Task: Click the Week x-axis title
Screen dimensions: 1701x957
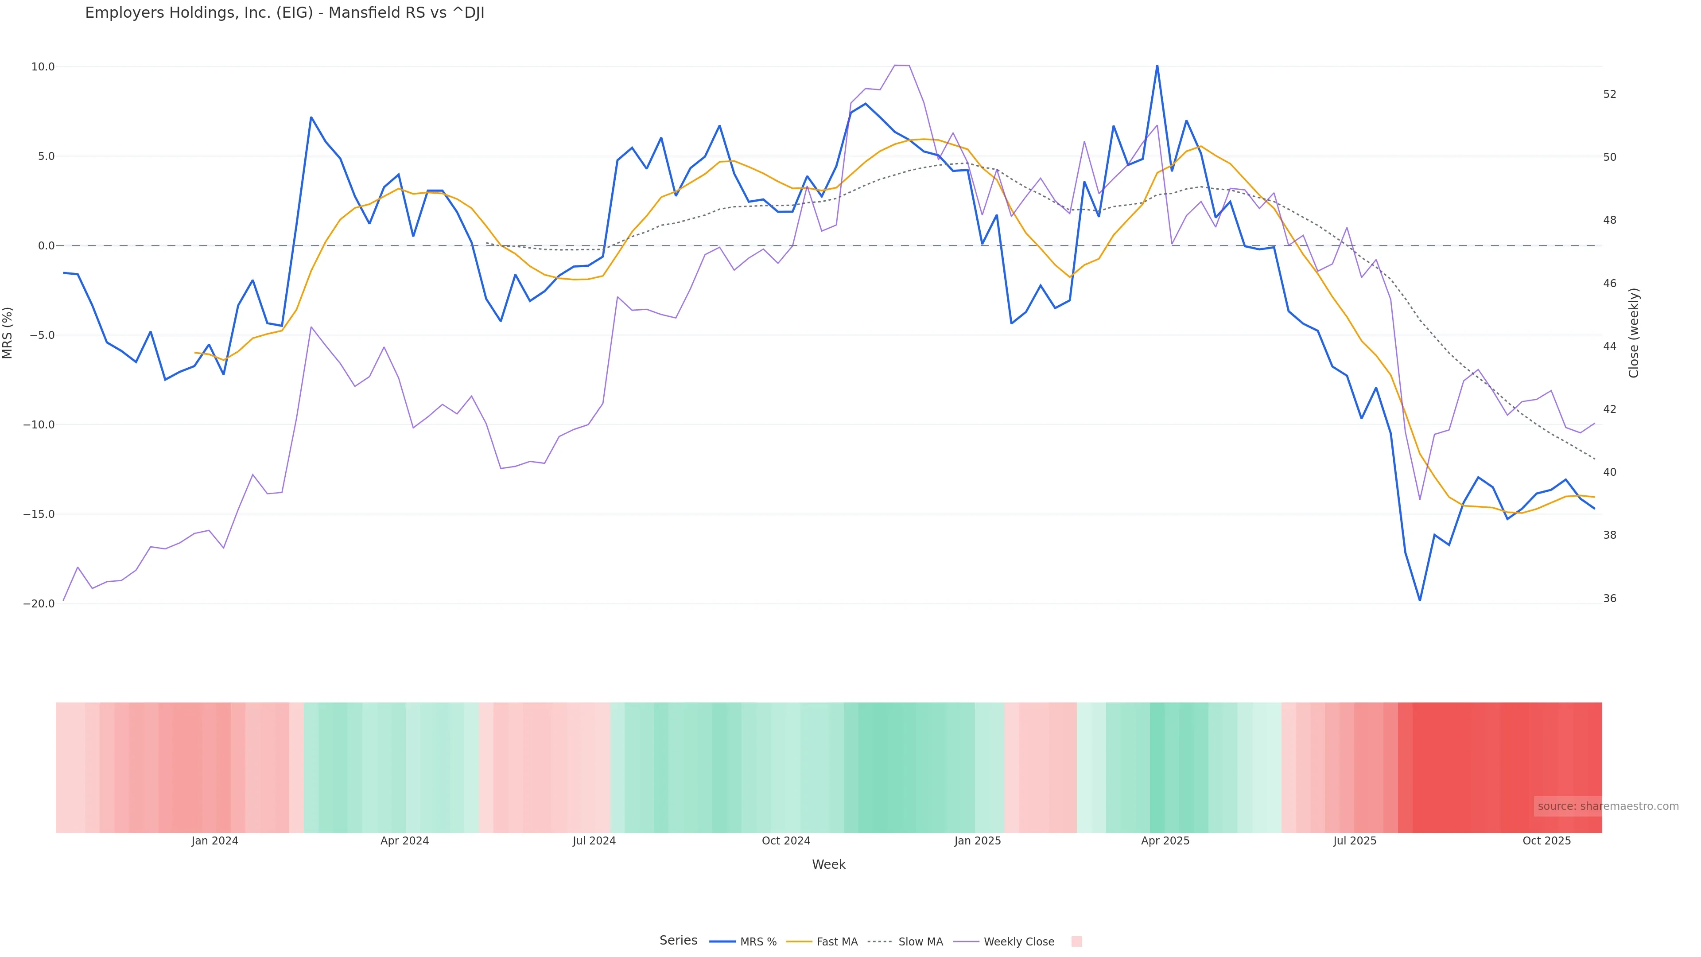Action: pyautogui.click(x=829, y=864)
